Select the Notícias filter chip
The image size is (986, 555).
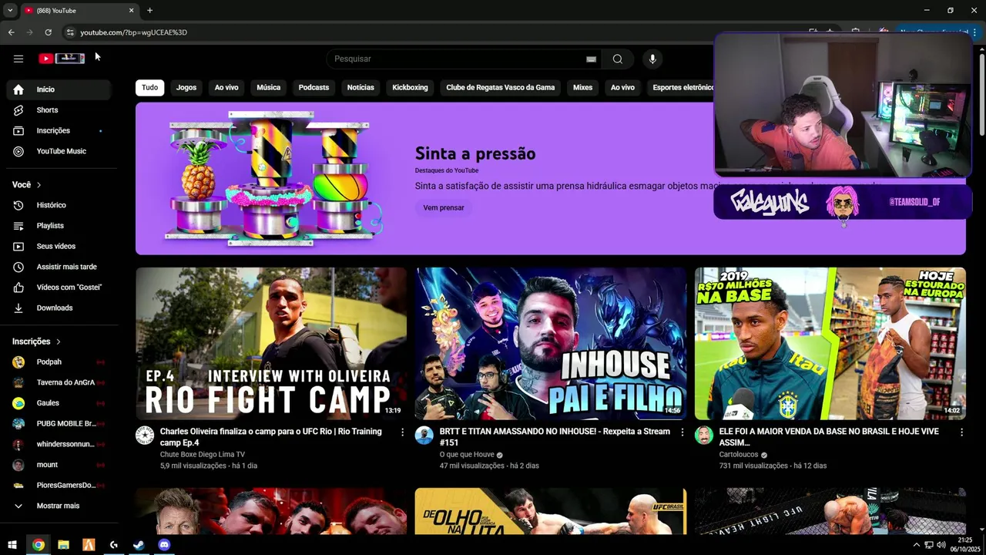[361, 88]
